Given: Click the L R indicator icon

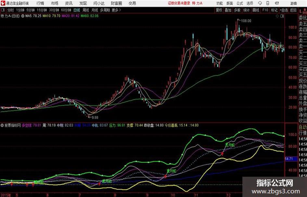Looking at the screenshot, I should pos(302,11).
